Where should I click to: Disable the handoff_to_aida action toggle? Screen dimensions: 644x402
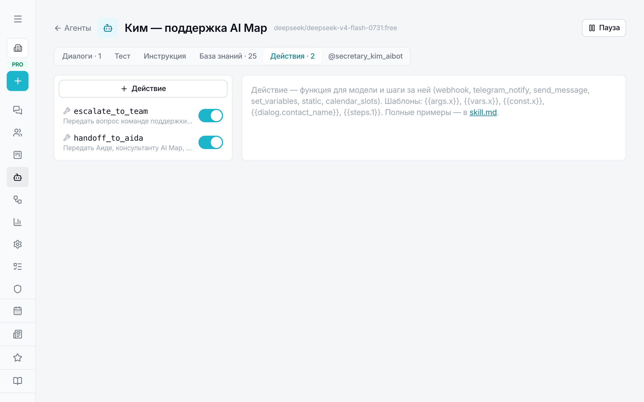(211, 142)
